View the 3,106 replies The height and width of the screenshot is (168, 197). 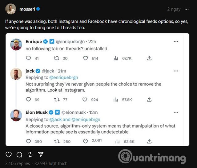(18, 163)
